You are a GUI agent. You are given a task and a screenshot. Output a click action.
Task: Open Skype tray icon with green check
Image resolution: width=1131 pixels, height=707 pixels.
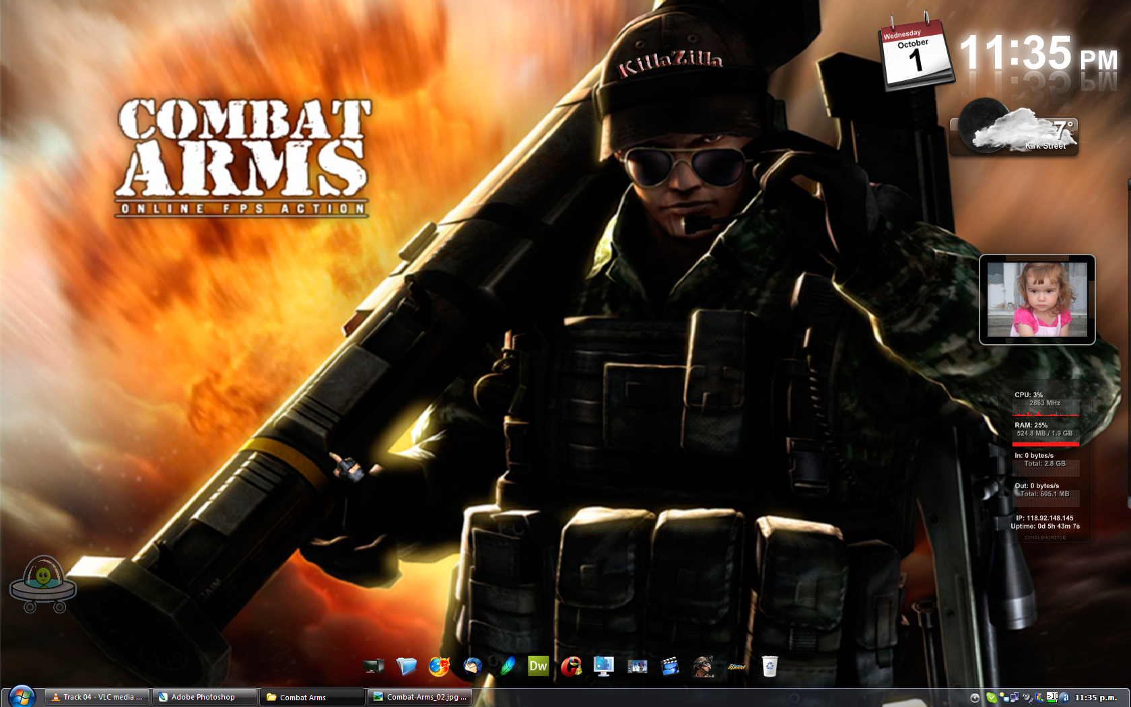(992, 698)
